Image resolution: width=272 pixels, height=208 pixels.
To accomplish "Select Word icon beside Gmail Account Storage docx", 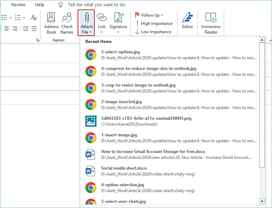I will coord(90,154).
